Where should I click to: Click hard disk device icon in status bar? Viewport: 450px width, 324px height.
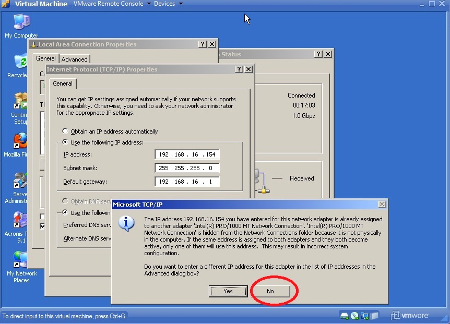click(x=345, y=316)
